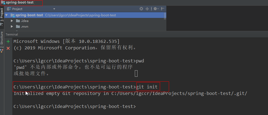The width and height of the screenshot is (268, 115).
Task: Close terminal session with red X
Action: tap(8, 48)
